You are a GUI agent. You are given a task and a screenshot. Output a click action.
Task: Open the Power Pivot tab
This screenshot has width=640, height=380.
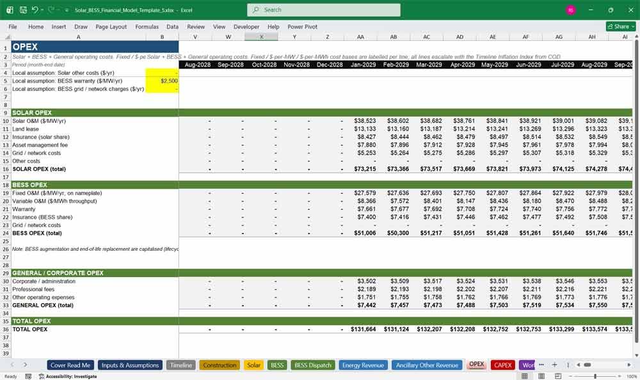point(303,26)
